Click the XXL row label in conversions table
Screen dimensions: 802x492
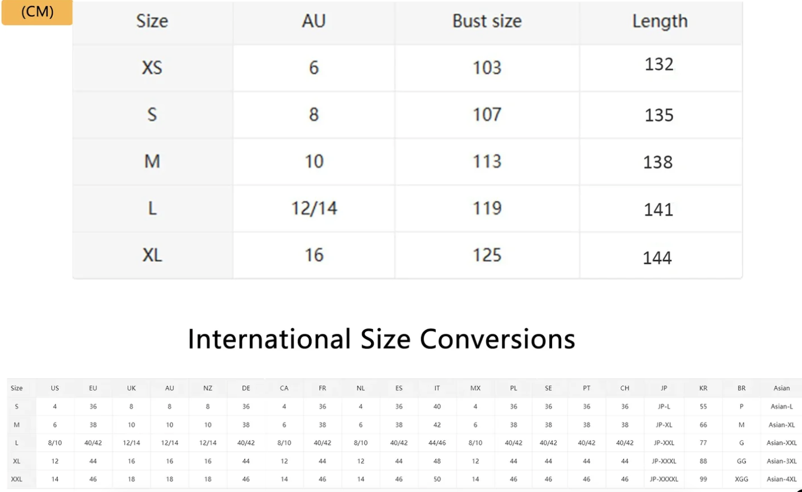pyautogui.click(x=17, y=479)
